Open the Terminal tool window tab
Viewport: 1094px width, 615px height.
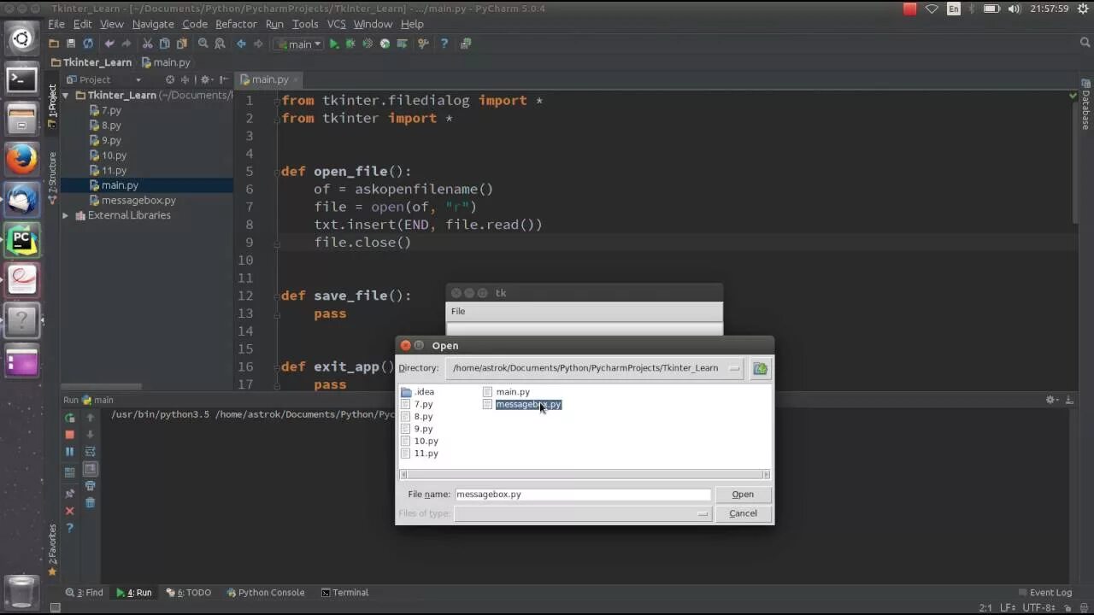(x=344, y=593)
